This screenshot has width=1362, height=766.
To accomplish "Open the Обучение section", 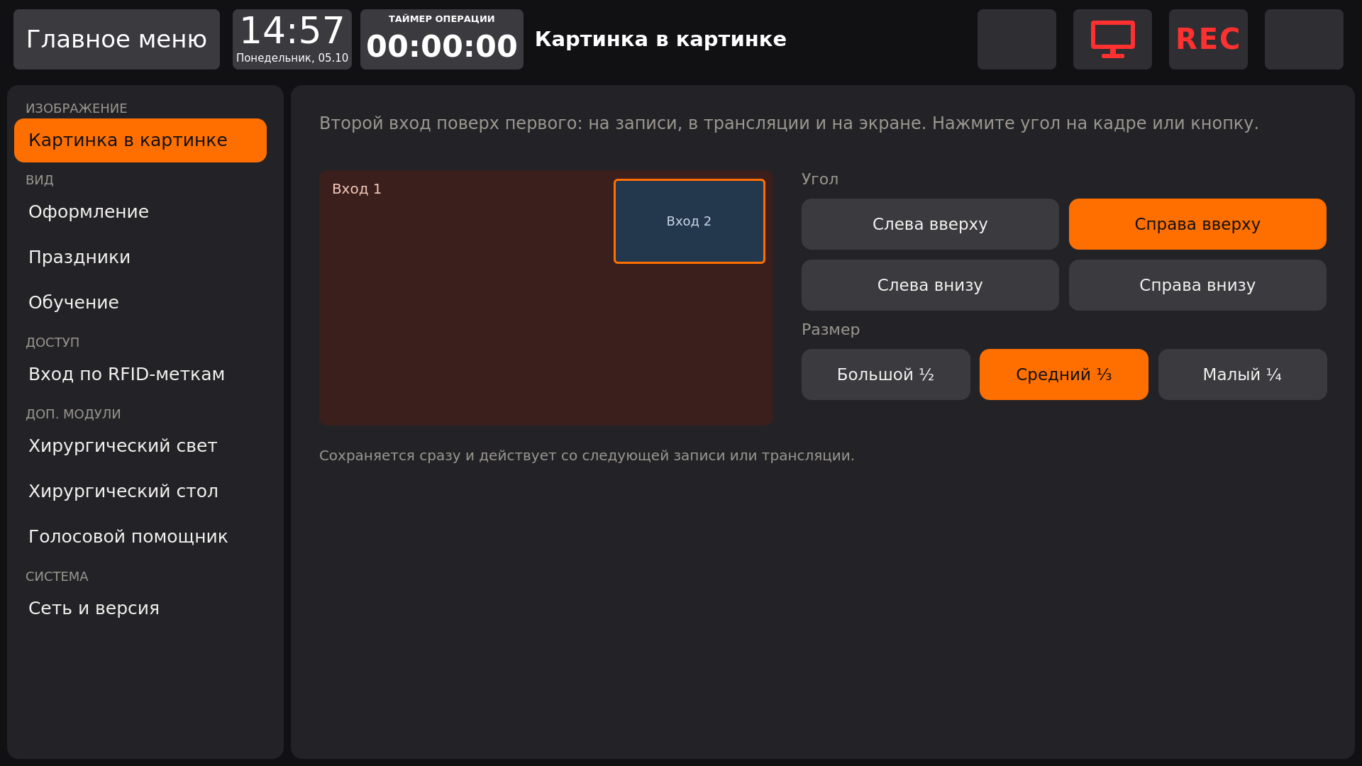I will [140, 303].
